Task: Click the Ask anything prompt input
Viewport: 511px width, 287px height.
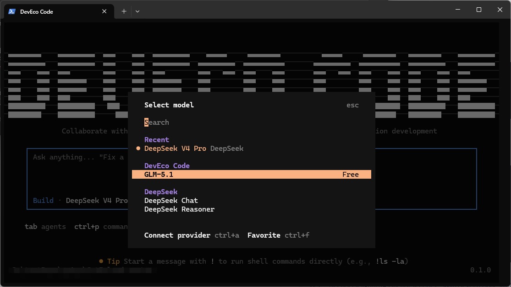Action: click(78, 157)
